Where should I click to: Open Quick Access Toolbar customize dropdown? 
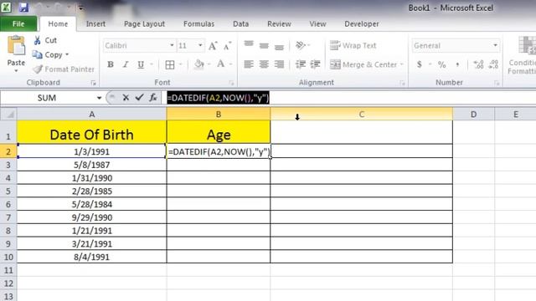(80, 8)
